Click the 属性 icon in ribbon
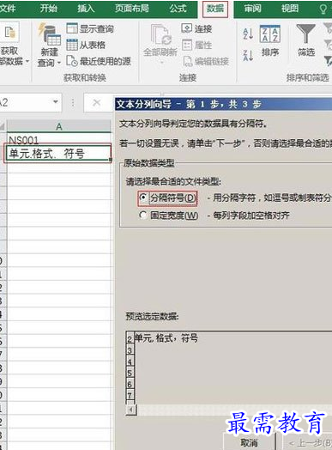This screenshot has width=332, height=450. pos(187,45)
